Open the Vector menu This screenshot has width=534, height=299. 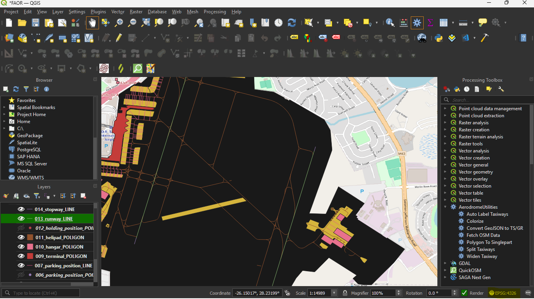click(118, 12)
